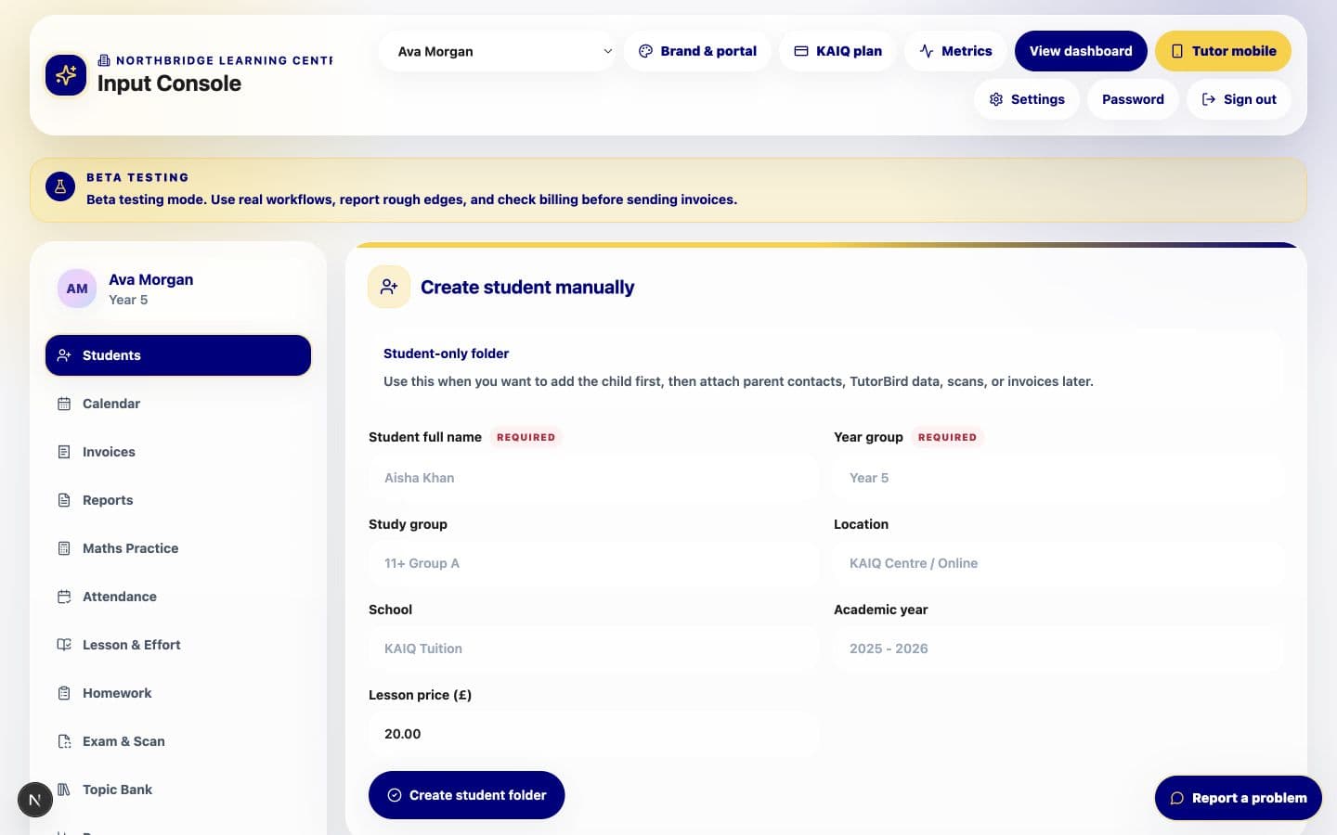Click the Student full name input field

(593, 478)
